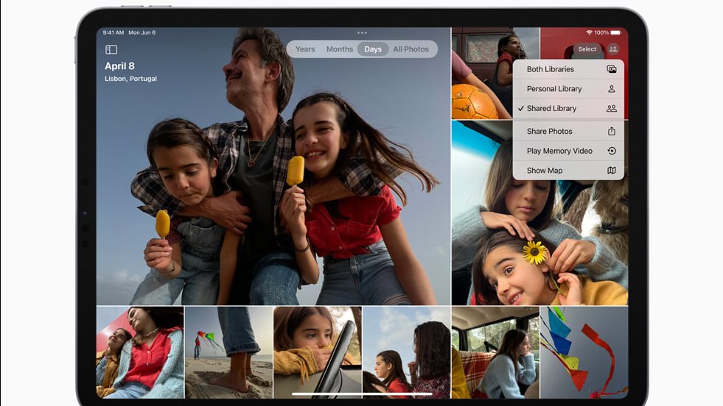Open the girl with yellow flower photo
This screenshot has width=723, height=406.
[x=539, y=243]
